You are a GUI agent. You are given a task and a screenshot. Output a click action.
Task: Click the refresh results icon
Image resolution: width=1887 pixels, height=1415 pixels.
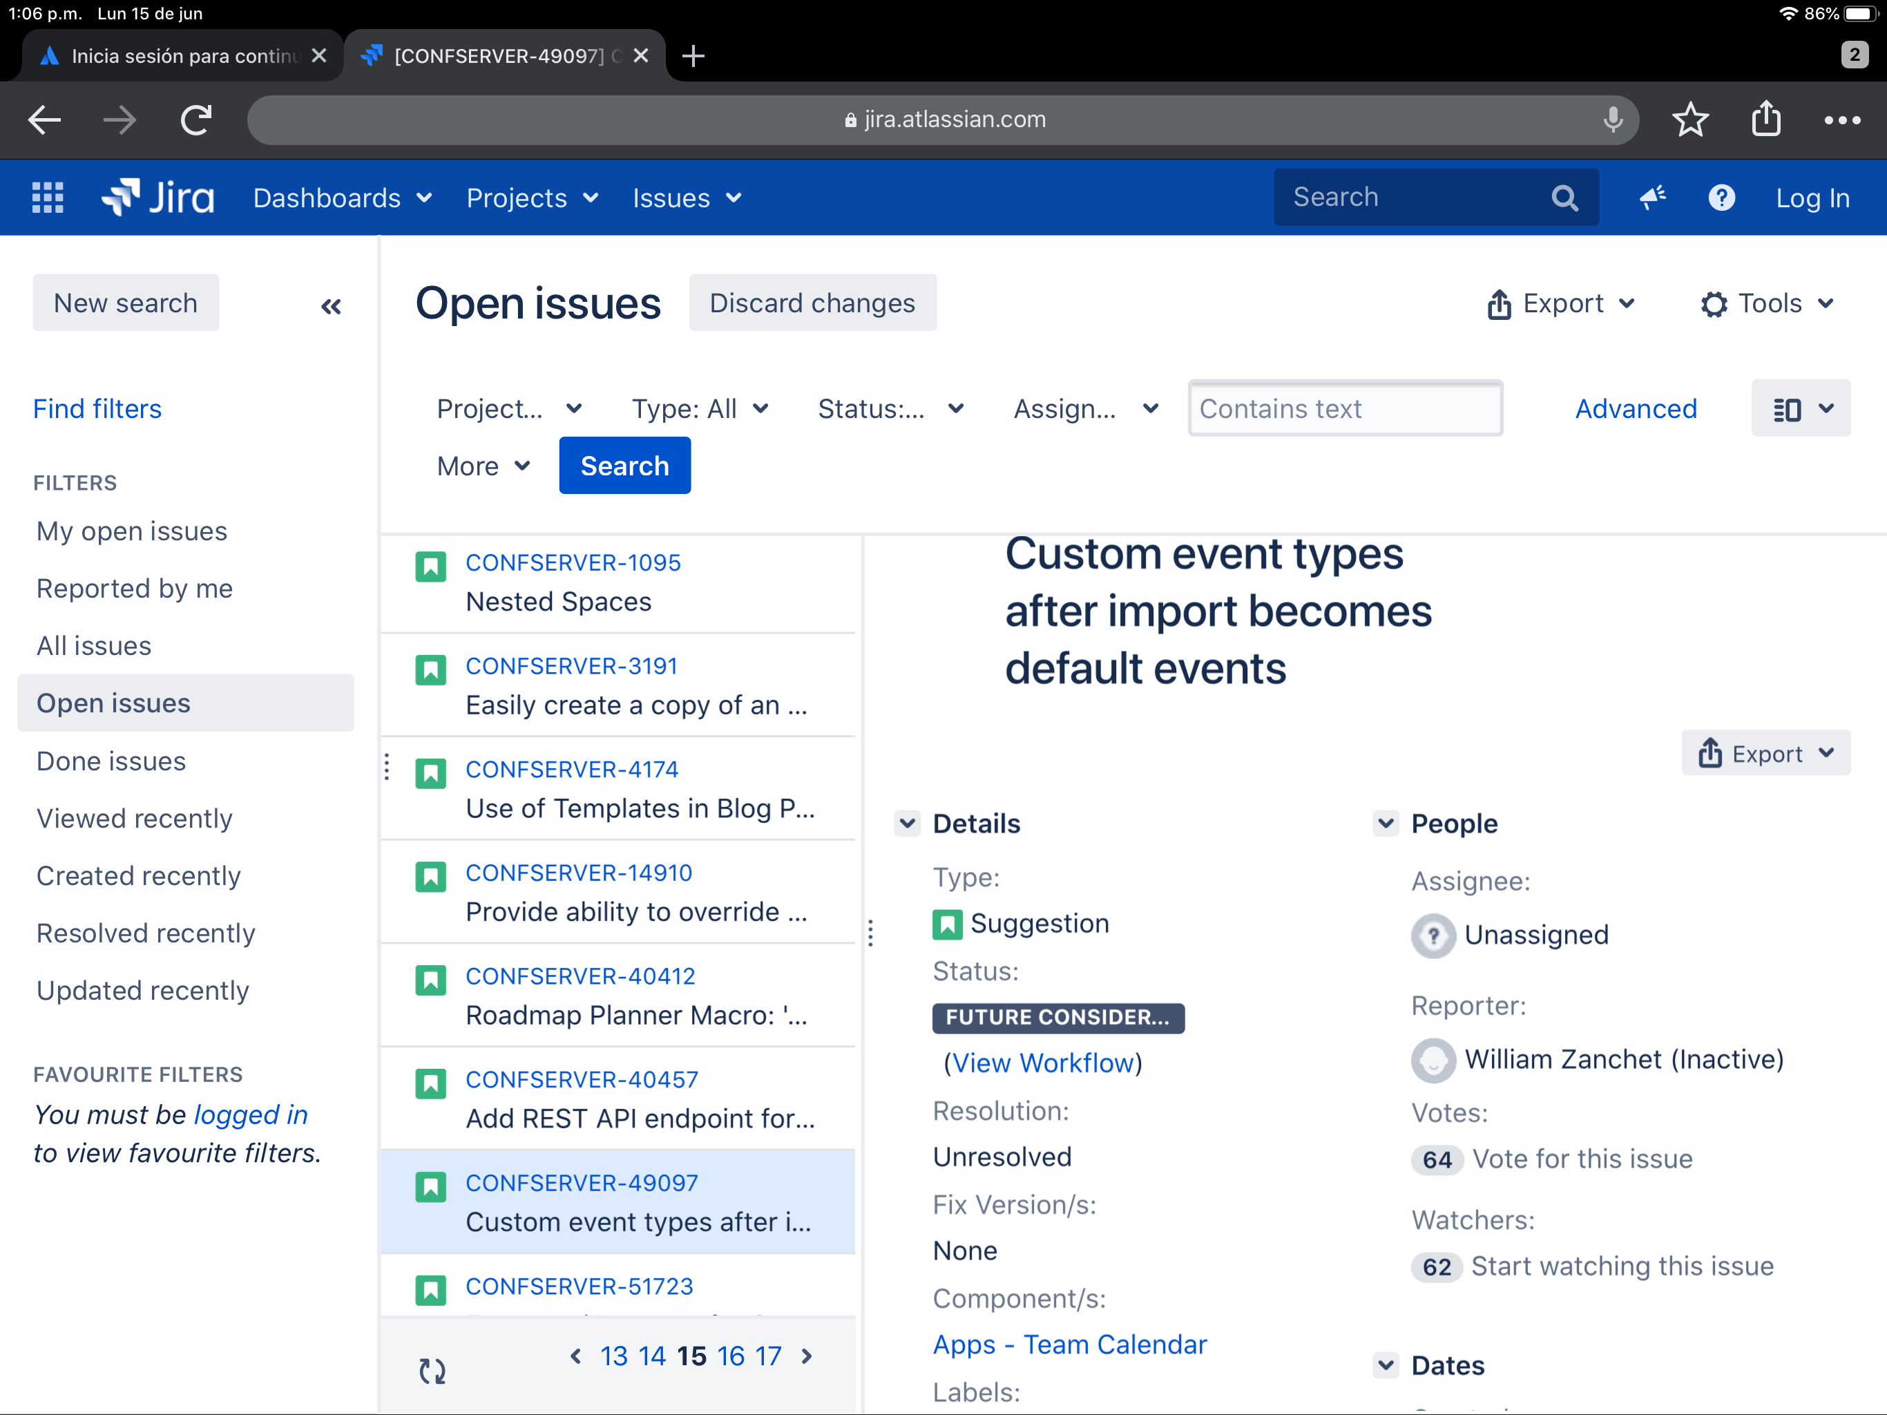(432, 1371)
